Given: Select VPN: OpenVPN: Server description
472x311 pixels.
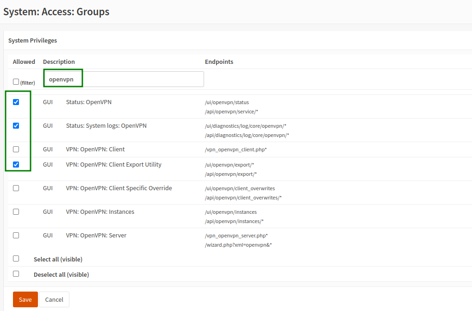Looking at the screenshot, I should click(96, 235).
